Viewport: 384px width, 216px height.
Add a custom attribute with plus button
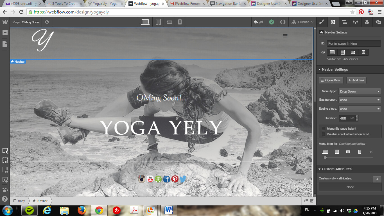[x=377, y=179]
